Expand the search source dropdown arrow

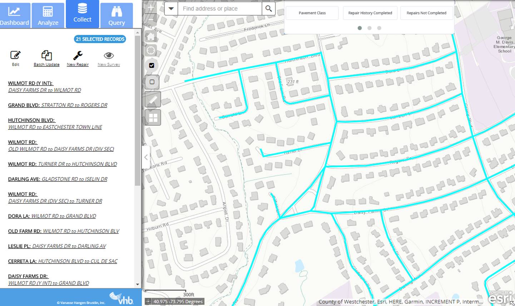tap(171, 9)
